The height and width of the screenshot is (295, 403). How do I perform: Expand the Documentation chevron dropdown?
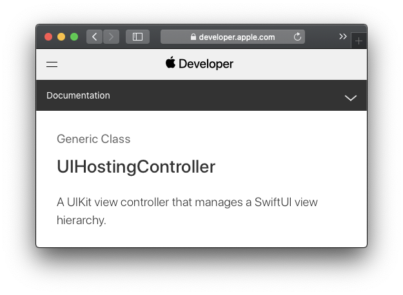(x=351, y=98)
